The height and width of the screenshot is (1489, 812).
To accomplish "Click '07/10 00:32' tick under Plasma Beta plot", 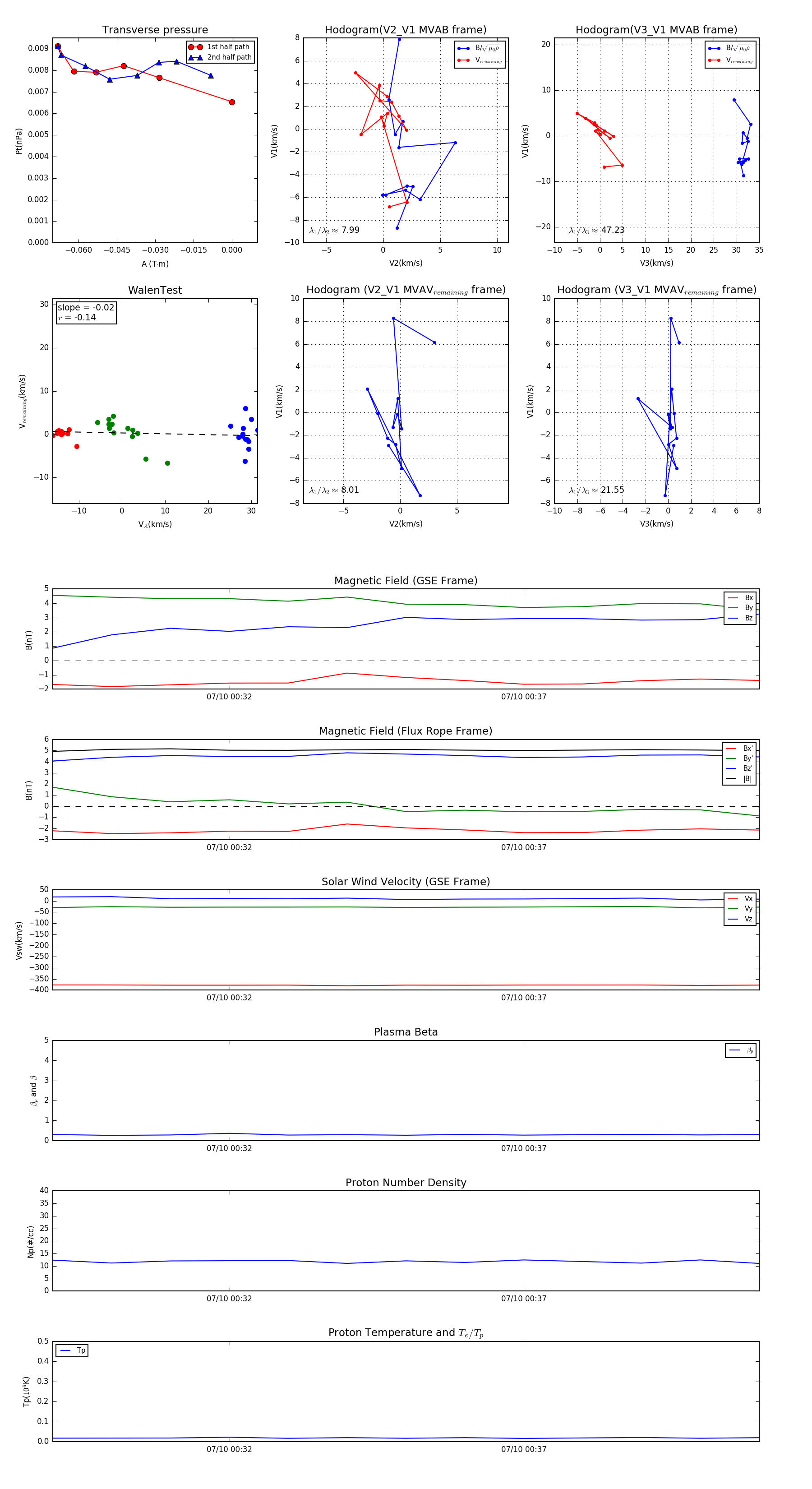I will (230, 1148).
